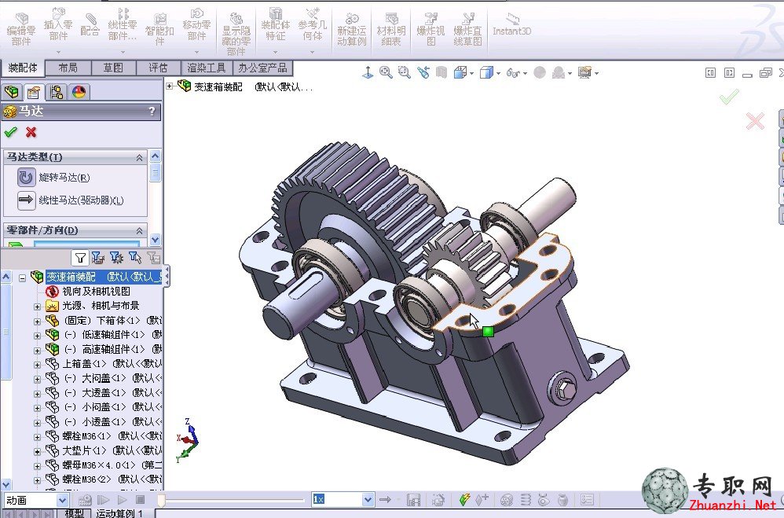
Task: Click the Stop playback button
Action: pyautogui.click(x=141, y=500)
